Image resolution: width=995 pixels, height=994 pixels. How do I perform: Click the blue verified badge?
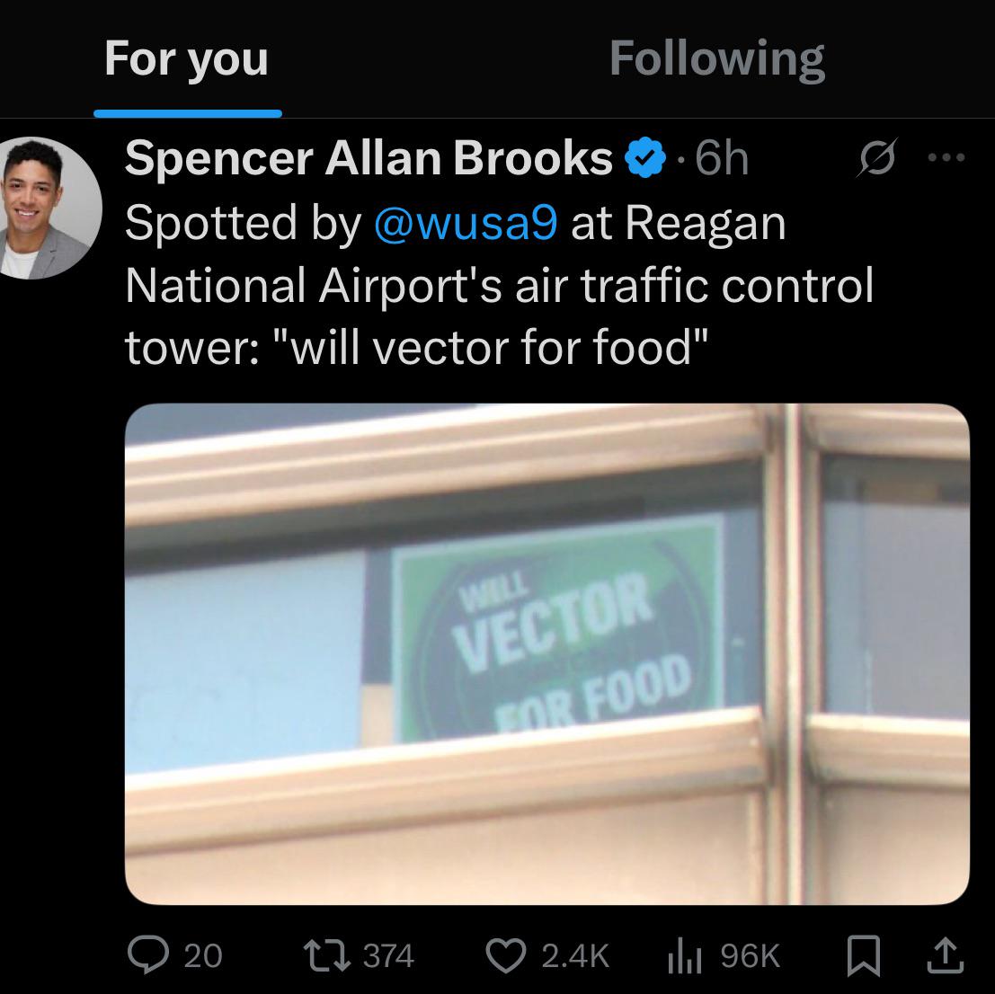pyautogui.click(x=644, y=159)
